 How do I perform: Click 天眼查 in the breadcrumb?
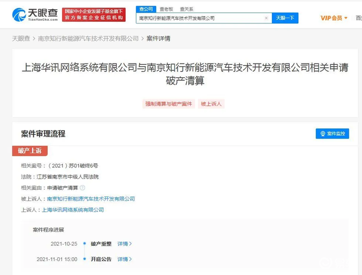[21, 38]
